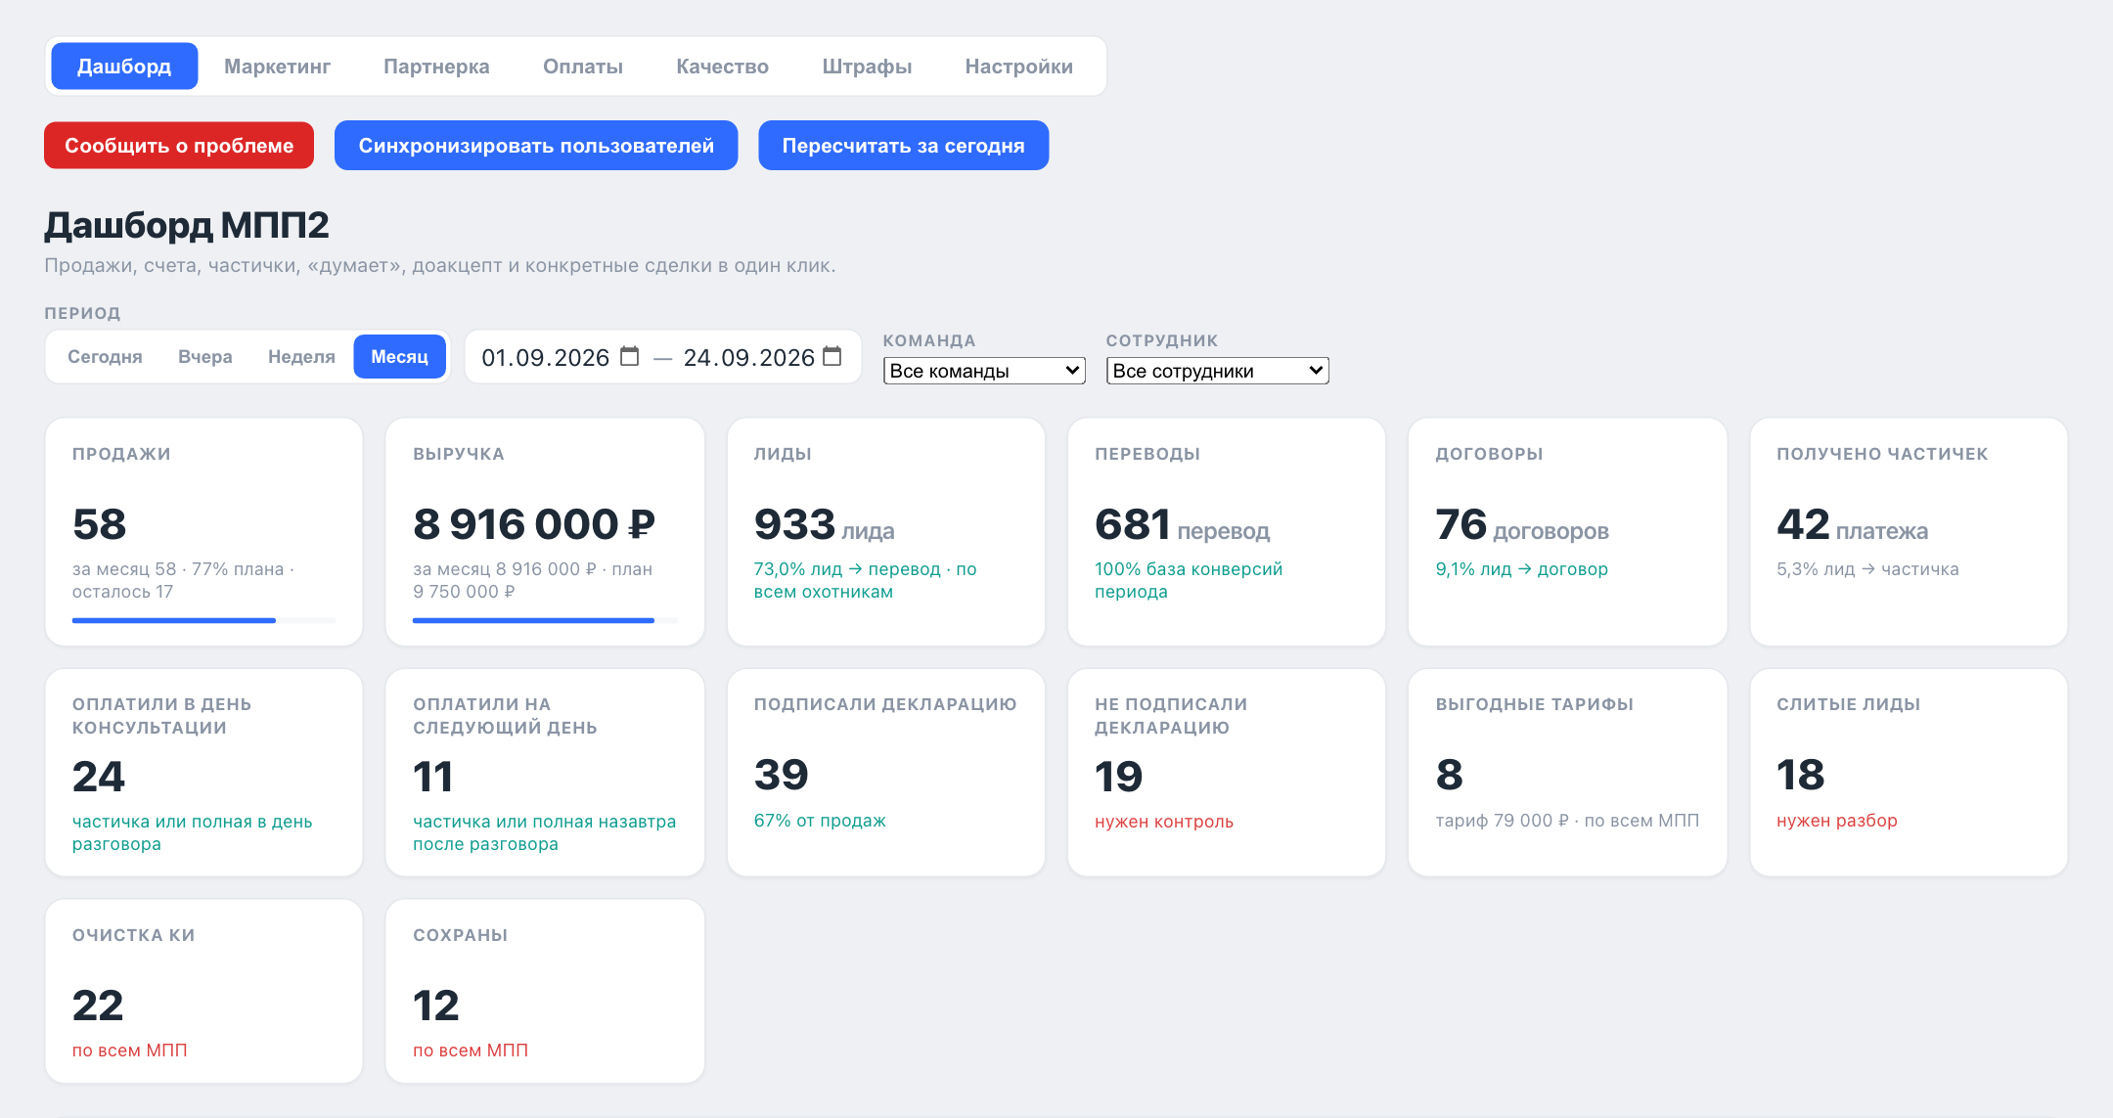Click the red Сообщить о проблеме button
Screen dimensions: 2113x1118
pyautogui.click(x=179, y=146)
